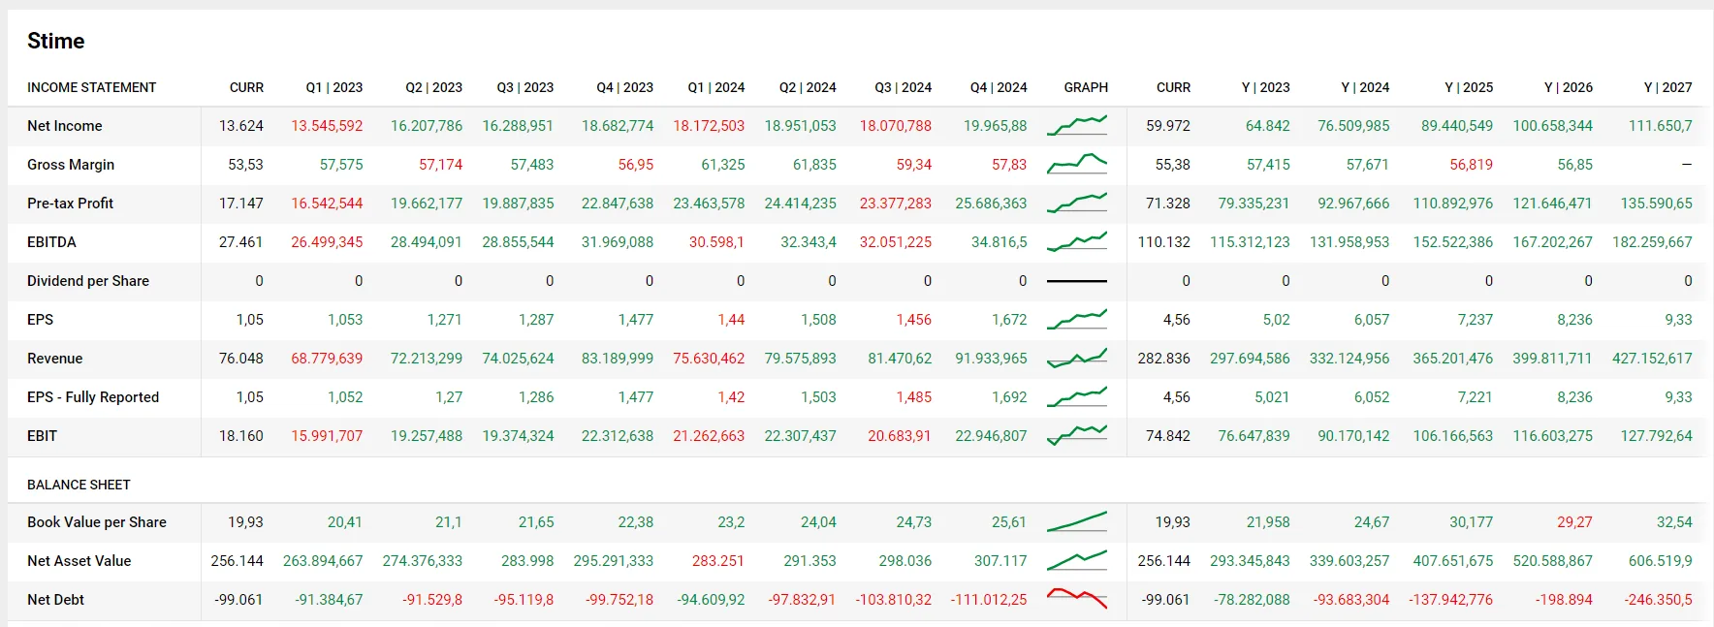Select the EPS - Fully Reported row label
The width and height of the screenshot is (1714, 627).
tap(93, 396)
